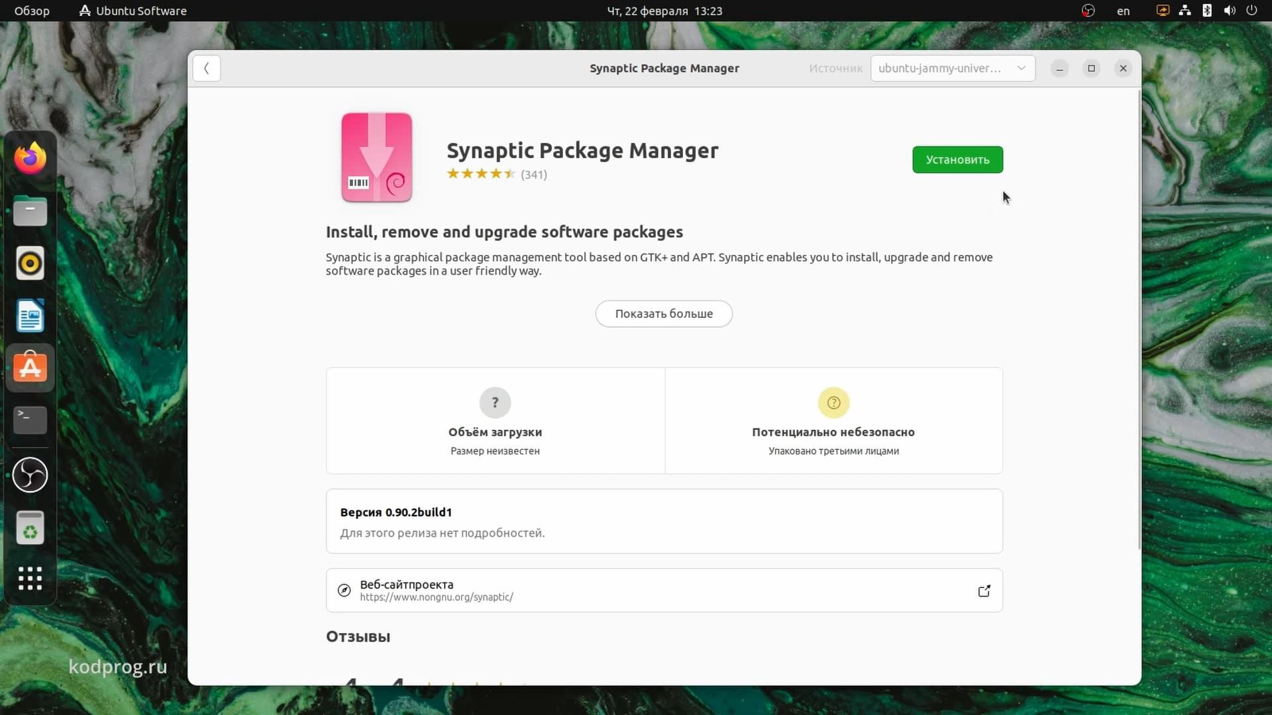Click the red tray indicator left of en
Screen dimensions: 1272x715
tap(1088, 11)
